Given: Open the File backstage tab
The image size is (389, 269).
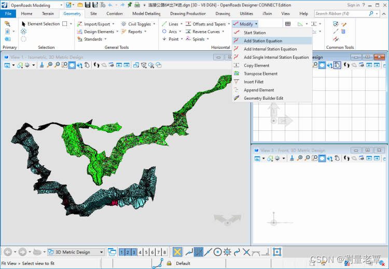Looking at the screenshot, I should click(8, 14).
